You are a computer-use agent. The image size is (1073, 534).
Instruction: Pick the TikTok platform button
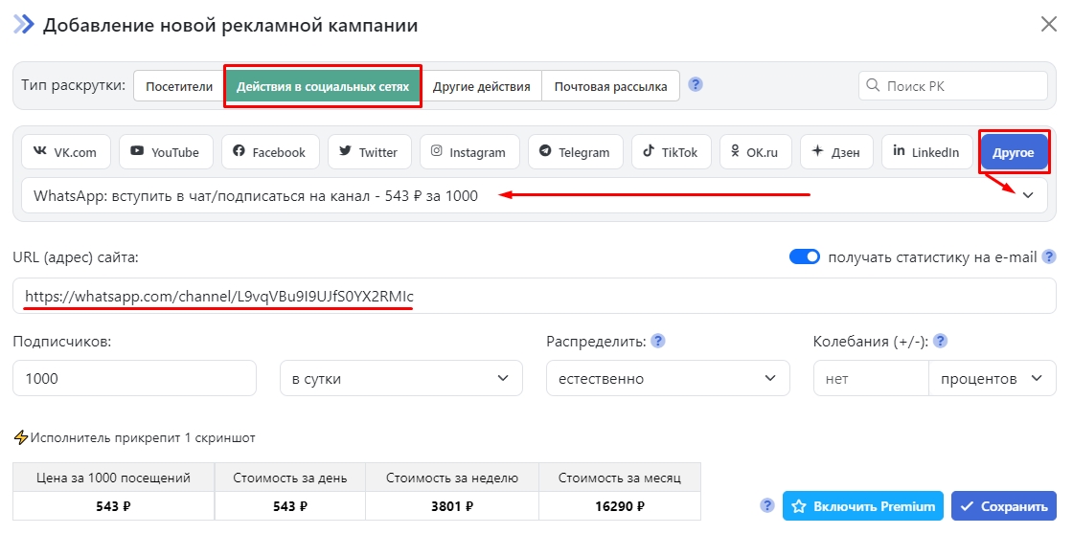click(x=671, y=152)
